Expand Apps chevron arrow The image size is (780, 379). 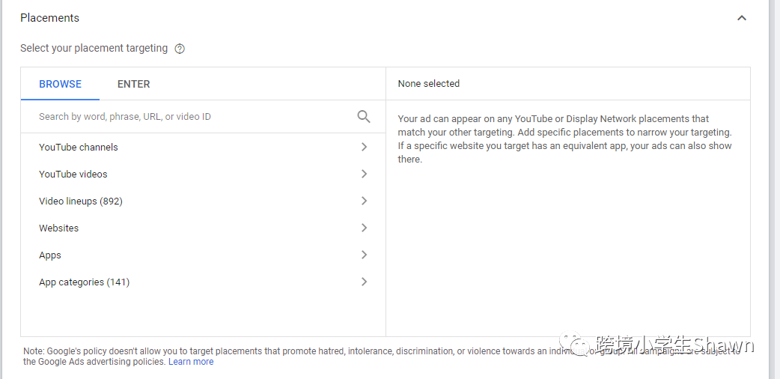(x=364, y=255)
